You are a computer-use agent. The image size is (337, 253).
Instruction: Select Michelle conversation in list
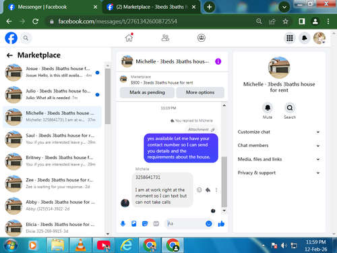52,117
